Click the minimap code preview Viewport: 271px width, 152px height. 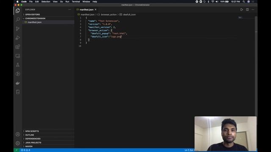click(241, 18)
